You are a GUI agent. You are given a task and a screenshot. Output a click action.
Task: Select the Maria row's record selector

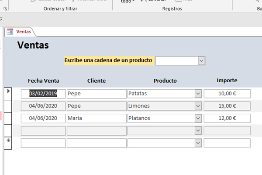[8, 118]
